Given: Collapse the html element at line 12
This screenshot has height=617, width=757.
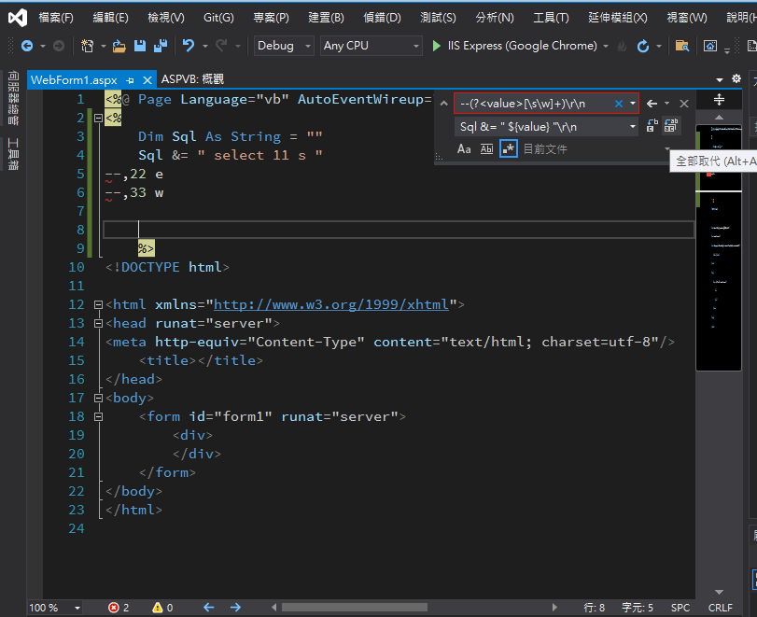Looking at the screenshot, I should click(x=98, y=304).
